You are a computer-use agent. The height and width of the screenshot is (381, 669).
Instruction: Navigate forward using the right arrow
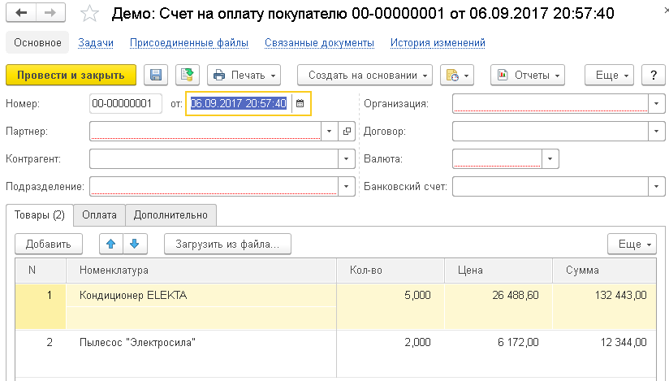pos(50,14)
